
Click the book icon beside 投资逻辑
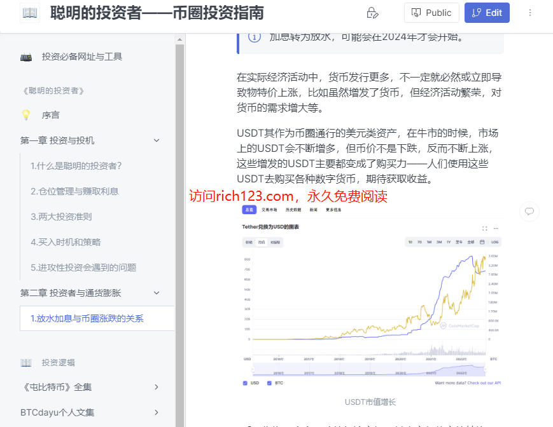[26, 363]
